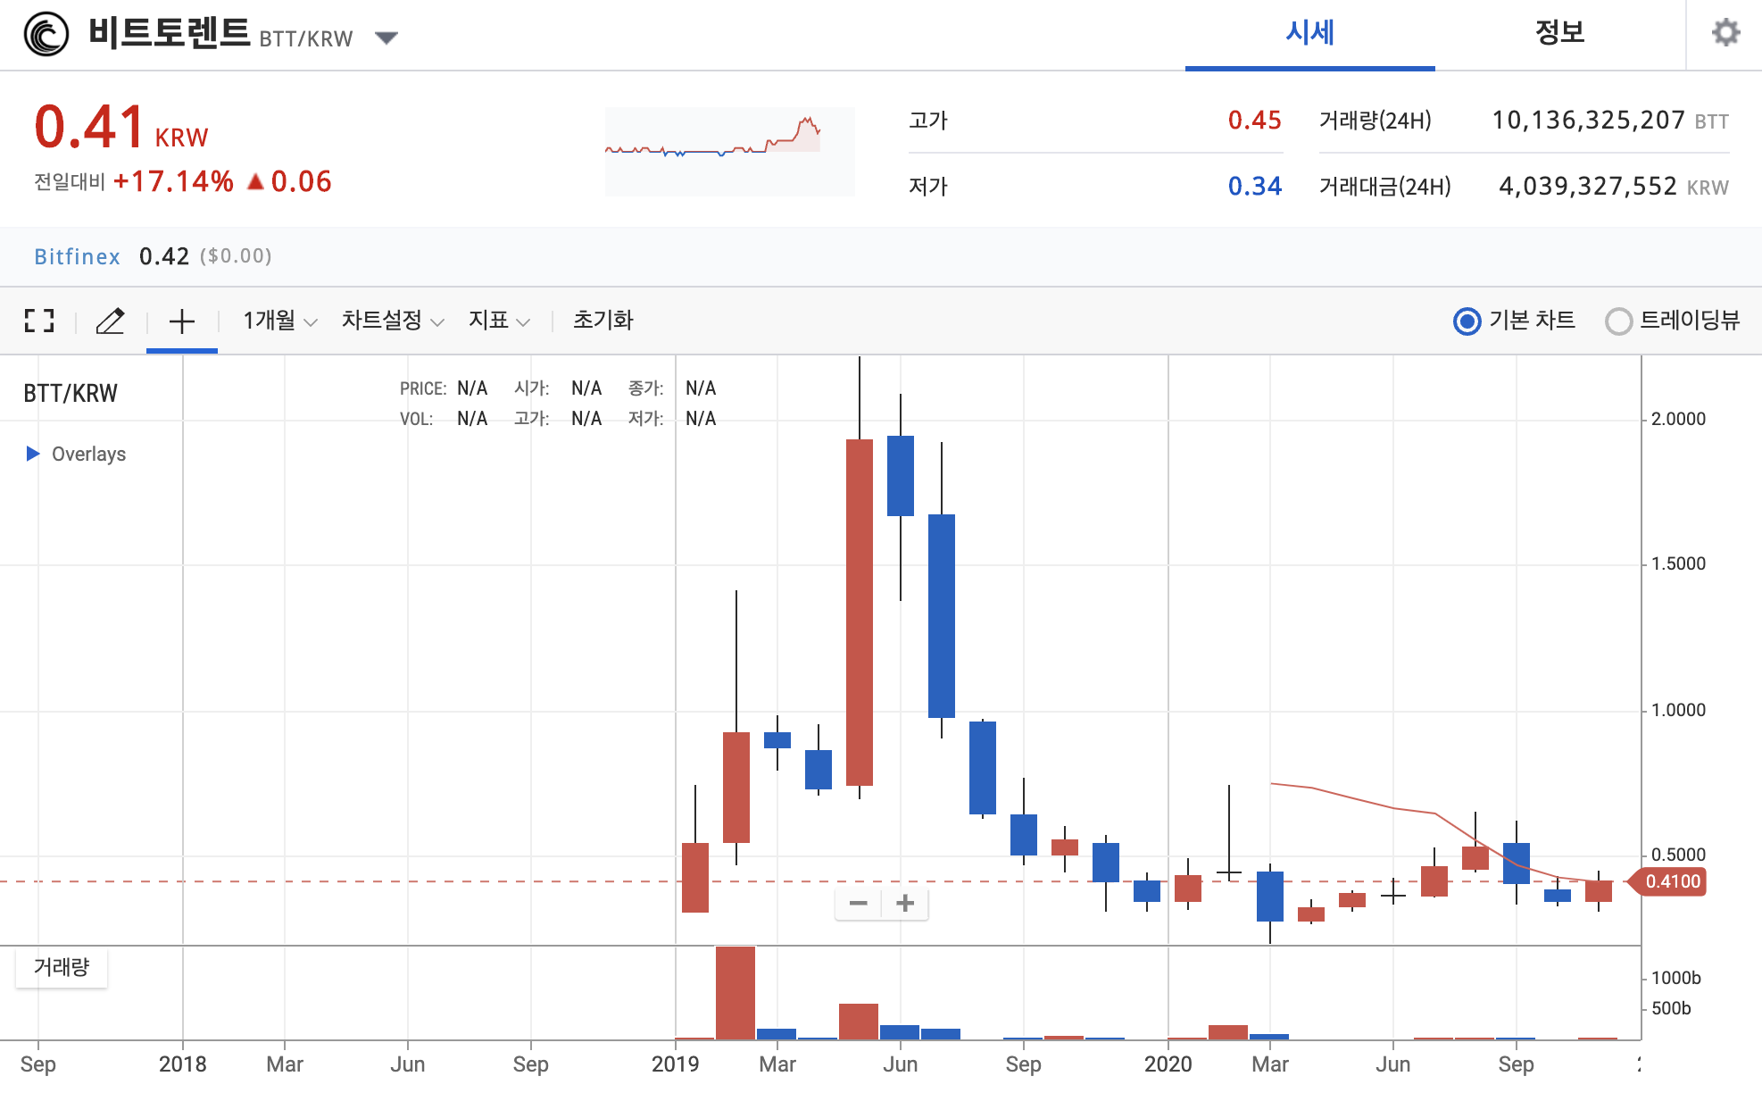Expand the 지표 indicators dropdown
1762x1093 pixels.
coord(499,321)
